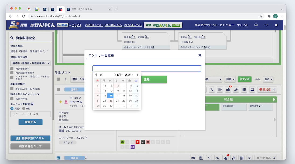Open the 100 items-per-page dropdown
The image size is (295, 164).
click(268, 79)
